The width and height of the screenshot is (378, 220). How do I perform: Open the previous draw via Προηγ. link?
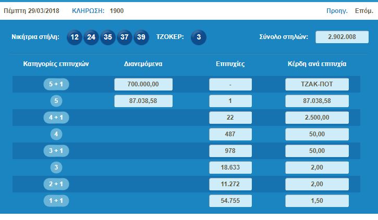point(337,11)
